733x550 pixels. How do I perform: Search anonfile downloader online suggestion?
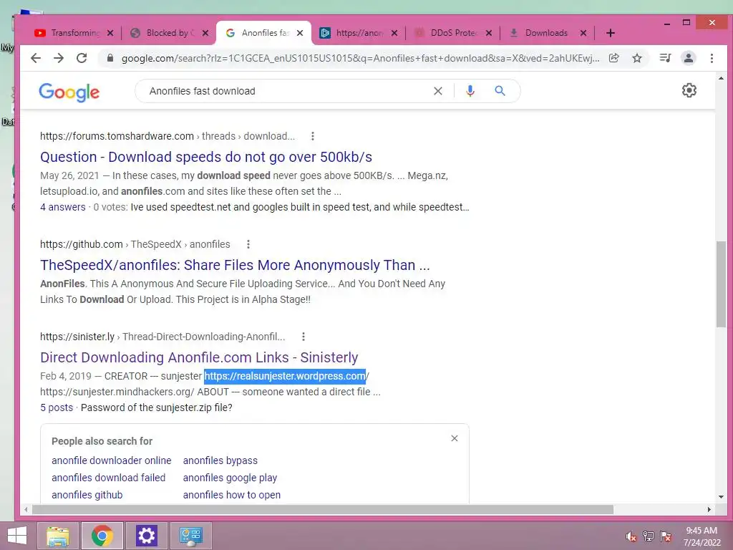tap(111, 460)
